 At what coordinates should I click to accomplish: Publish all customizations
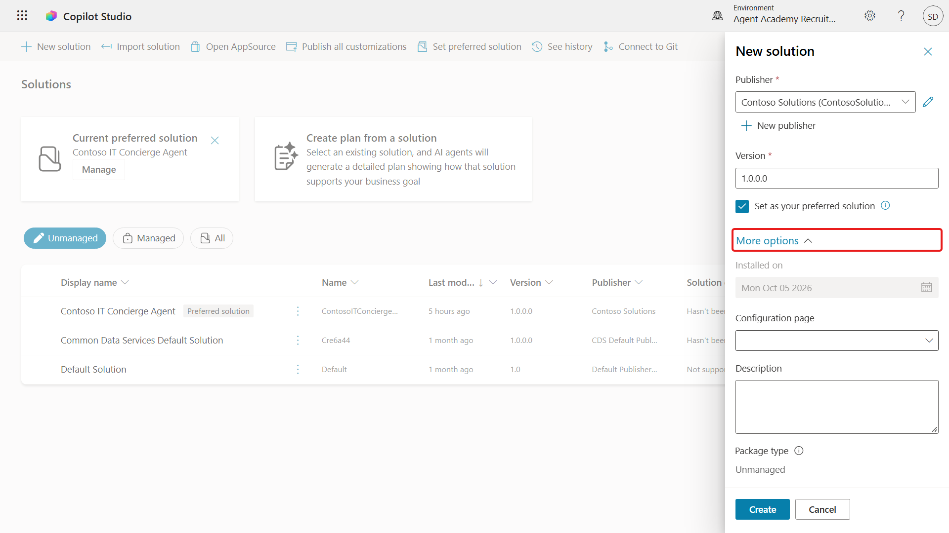click(x=346, y=46)
